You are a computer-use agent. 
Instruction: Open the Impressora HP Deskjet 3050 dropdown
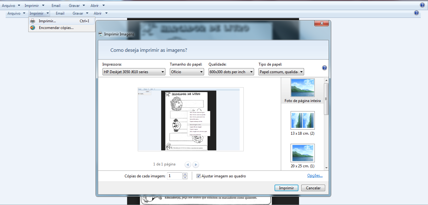[134, 72]
